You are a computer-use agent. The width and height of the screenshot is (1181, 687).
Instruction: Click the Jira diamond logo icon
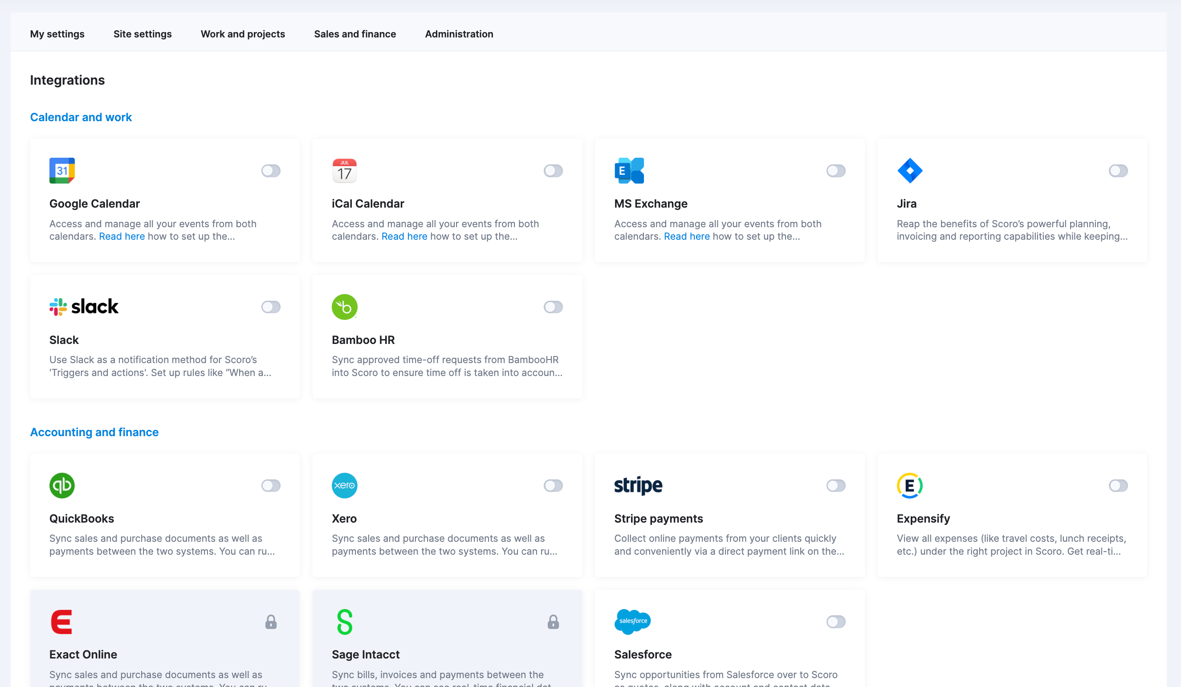point(910,171)
